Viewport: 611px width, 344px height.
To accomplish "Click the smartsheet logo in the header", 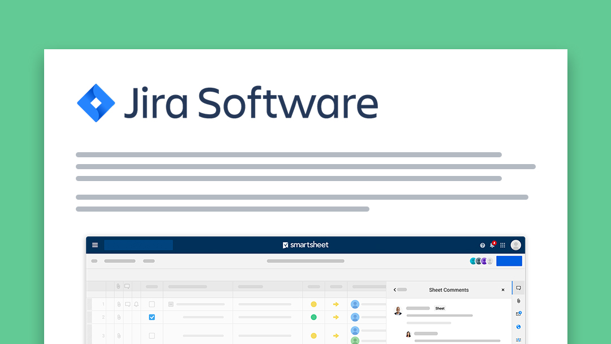I will (x=305, y=245).
